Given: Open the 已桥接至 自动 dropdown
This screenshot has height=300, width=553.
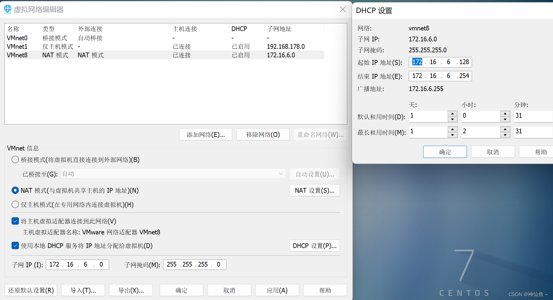Looking at the screenshot, I should pos(173,174).
